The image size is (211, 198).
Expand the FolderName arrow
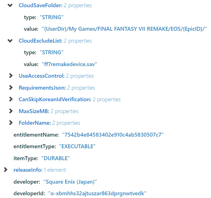(11, 123)
